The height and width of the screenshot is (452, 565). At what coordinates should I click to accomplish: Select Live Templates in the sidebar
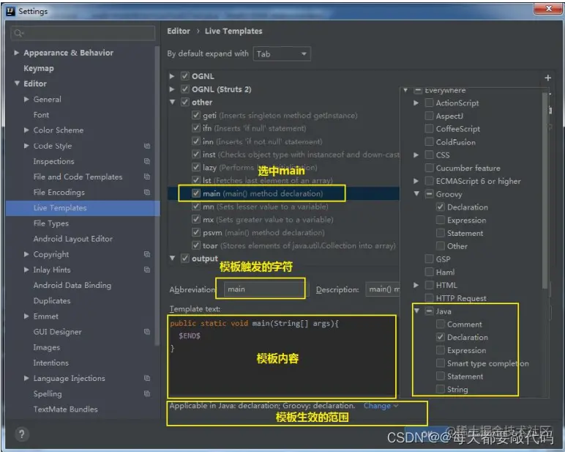coord(83,208)
